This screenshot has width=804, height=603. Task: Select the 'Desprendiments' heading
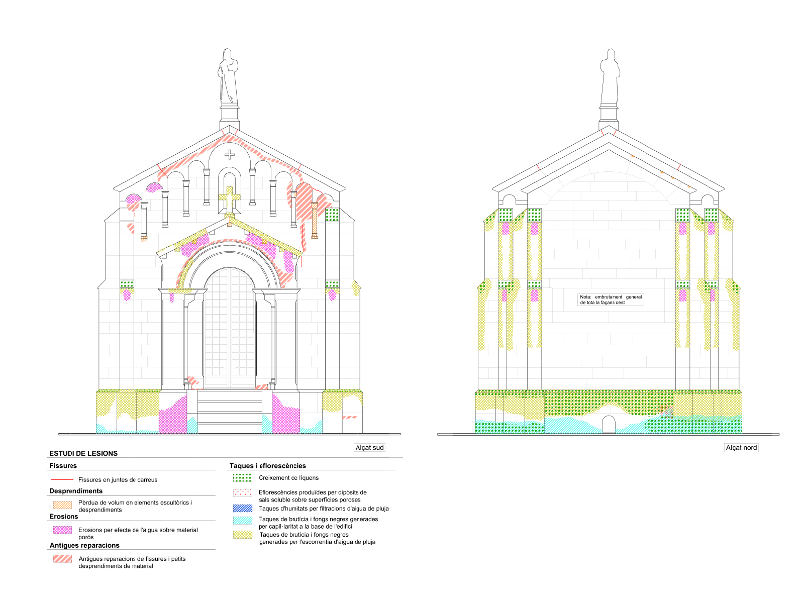point(76,491)
